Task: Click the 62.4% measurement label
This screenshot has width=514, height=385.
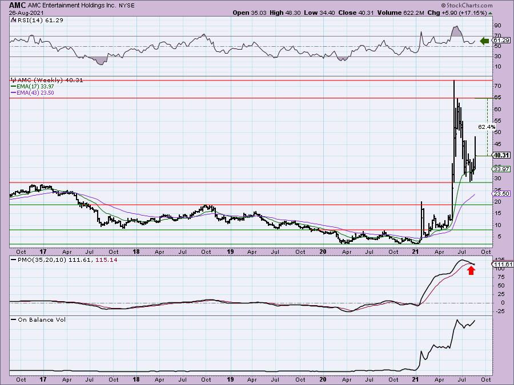Action: coord(487,127)
